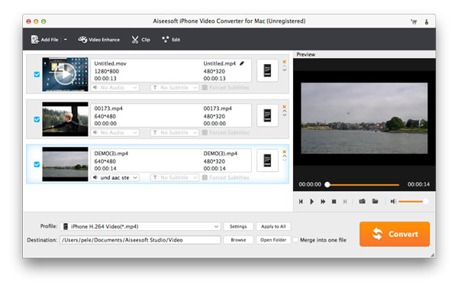The image size is (458, 289).
Task: Open No Subtitle dropdown for Untitled.mov
Action: click(x=175, y=87)
